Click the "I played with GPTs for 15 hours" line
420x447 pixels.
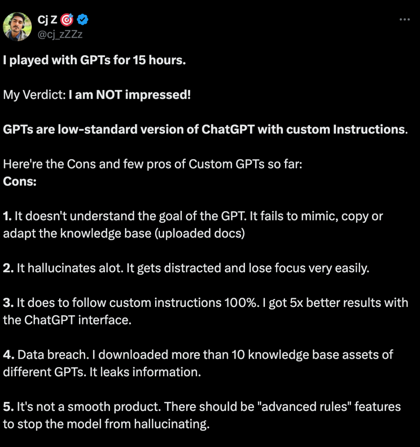click(x=94, y=60)
